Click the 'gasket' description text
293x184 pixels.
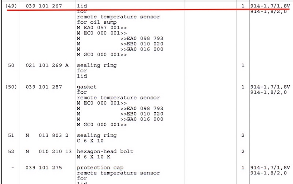(87, 87)
